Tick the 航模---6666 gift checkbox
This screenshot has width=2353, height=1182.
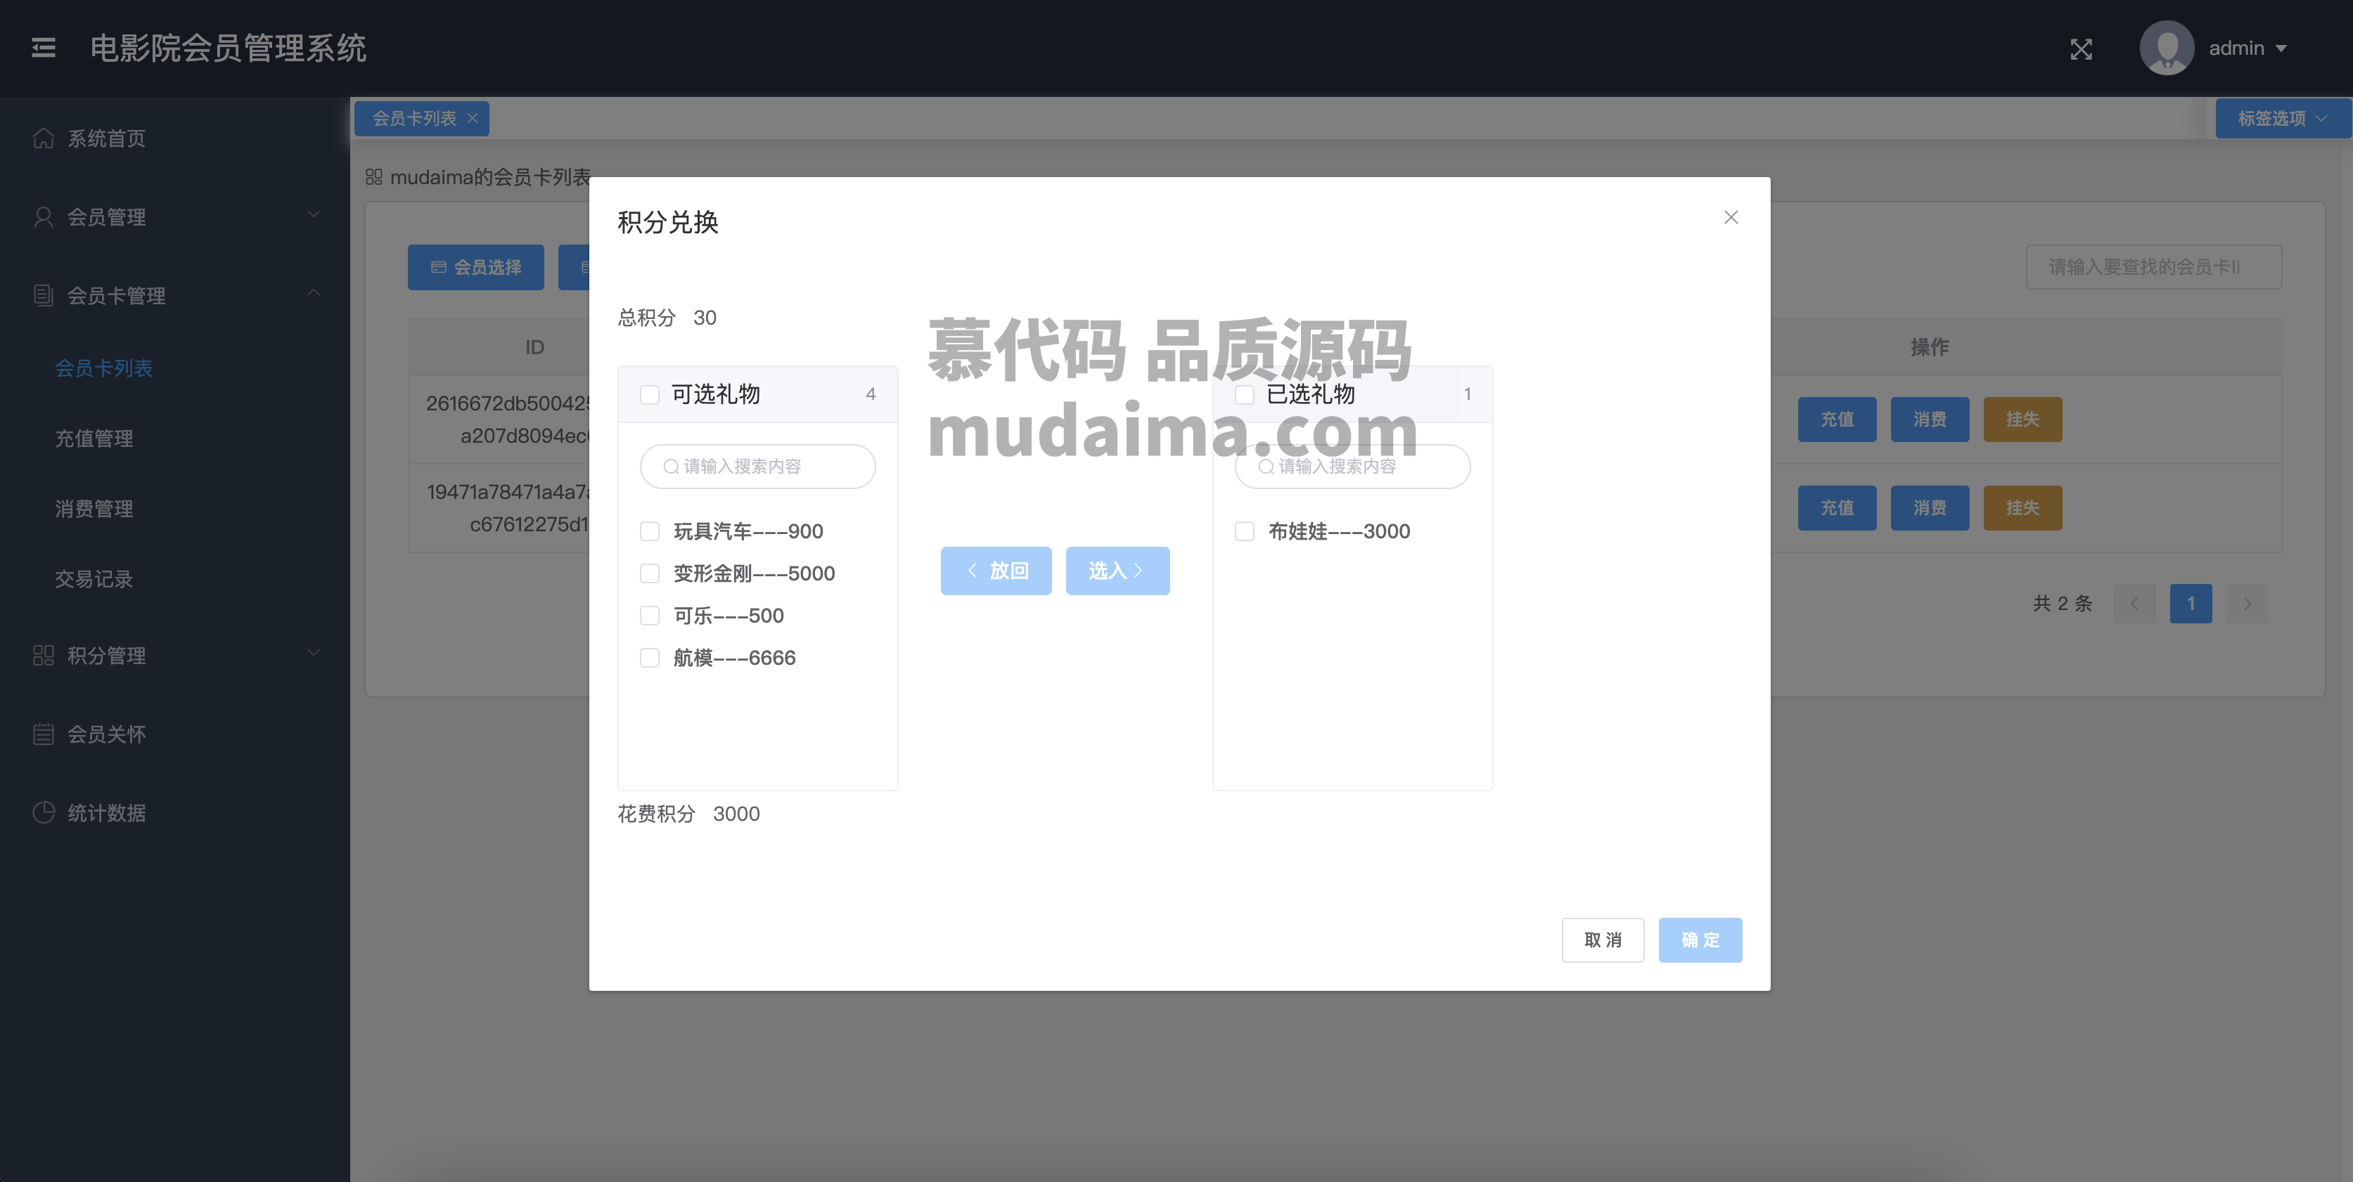650,657
